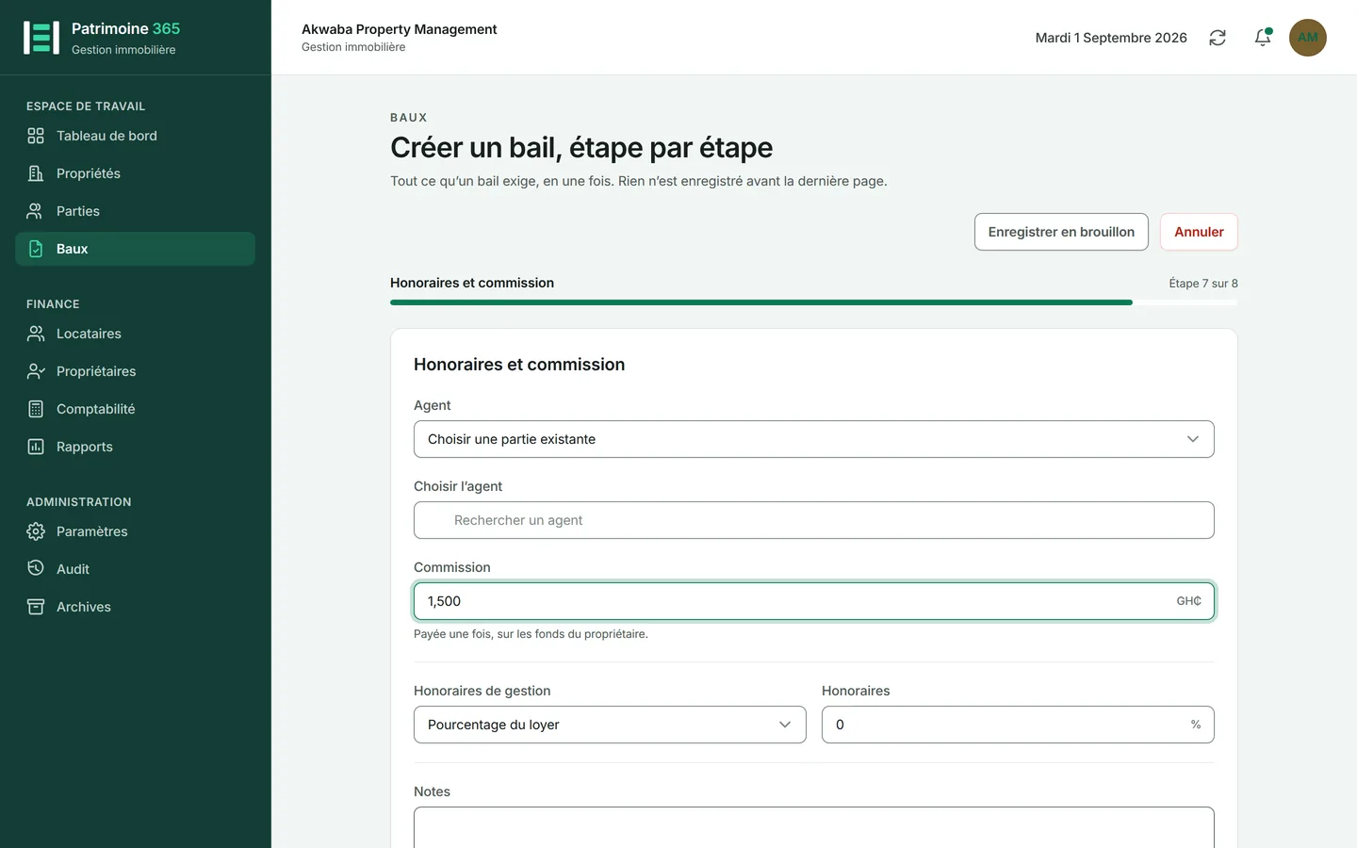Click the Paramètres gear icon

tap(36, 531)
